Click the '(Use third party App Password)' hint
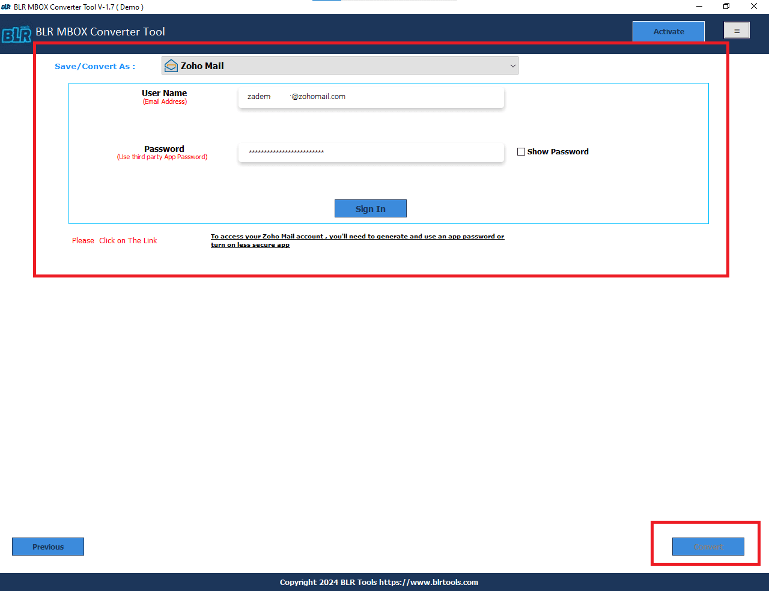 [x=162, y=157]
